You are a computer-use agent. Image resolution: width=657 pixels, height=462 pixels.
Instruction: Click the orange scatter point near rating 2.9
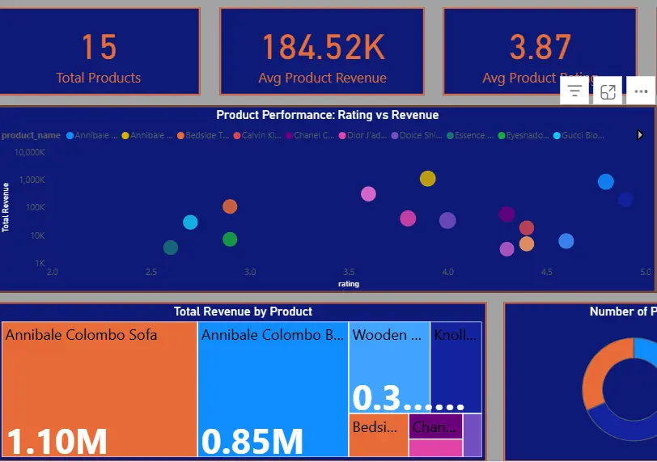230,206
